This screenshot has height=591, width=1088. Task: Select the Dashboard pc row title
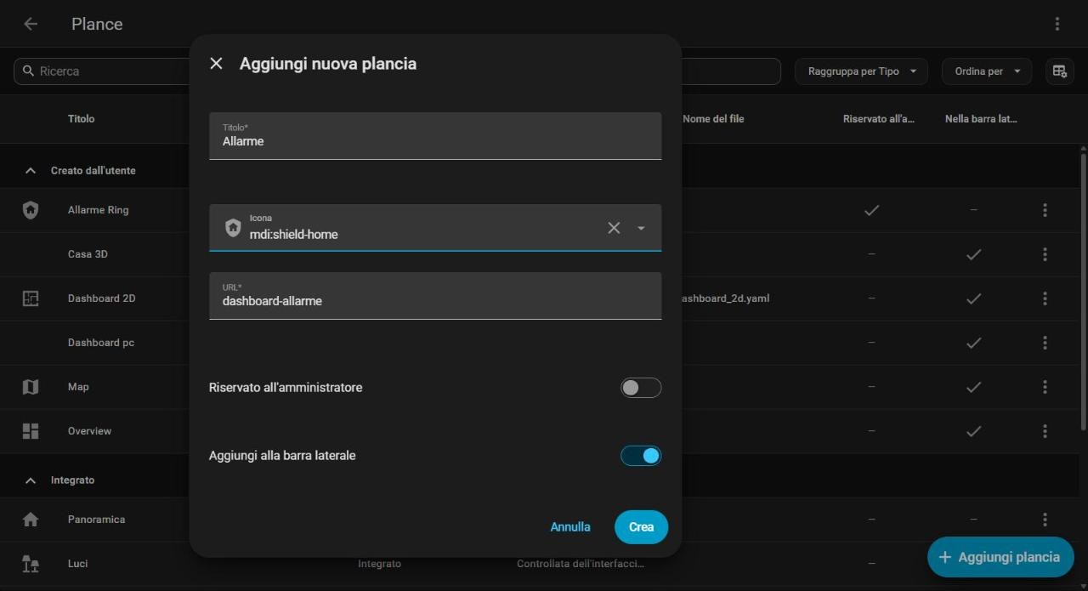pyautogui.click(x=101, y=343)
